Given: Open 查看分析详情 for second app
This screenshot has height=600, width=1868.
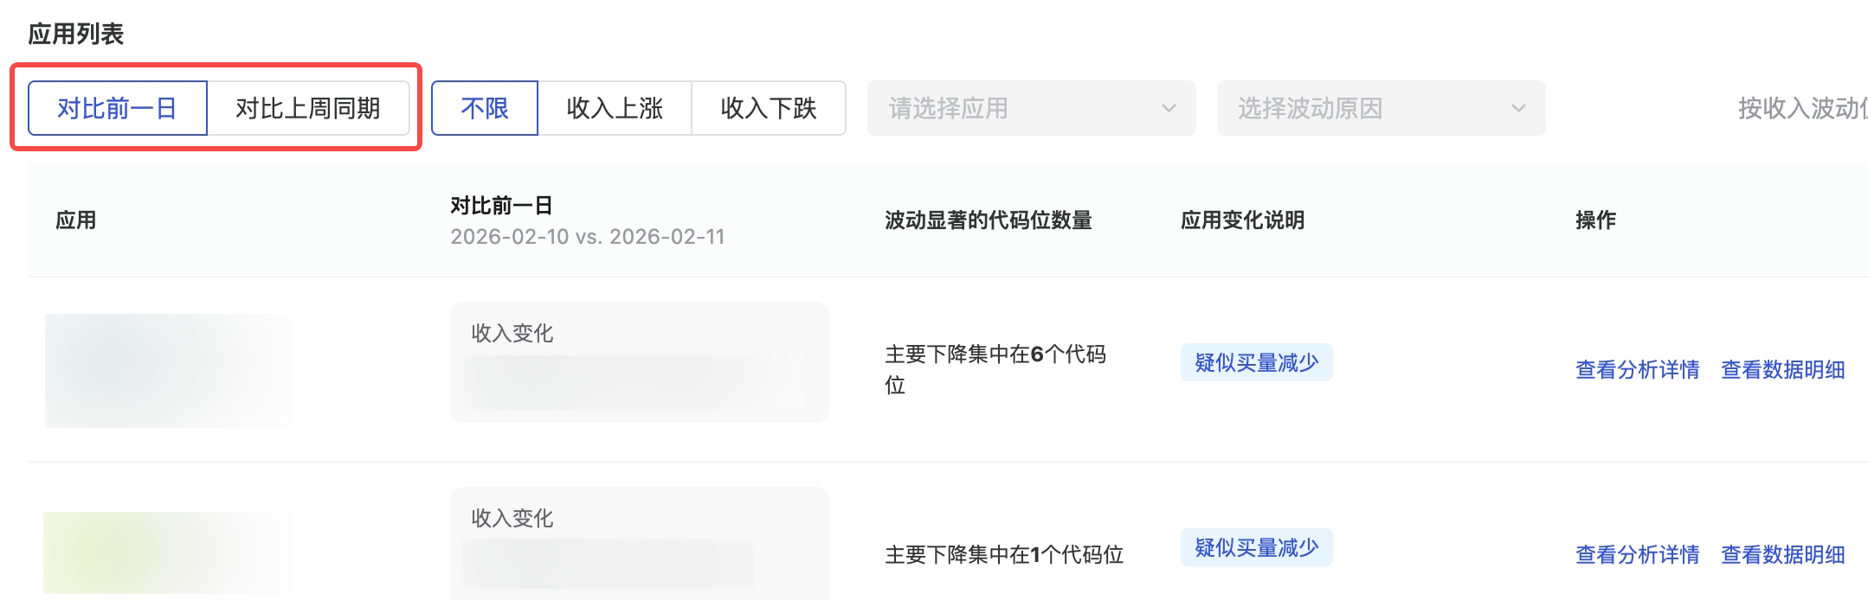Looking at the screenshot, I should click(1637, 555).
